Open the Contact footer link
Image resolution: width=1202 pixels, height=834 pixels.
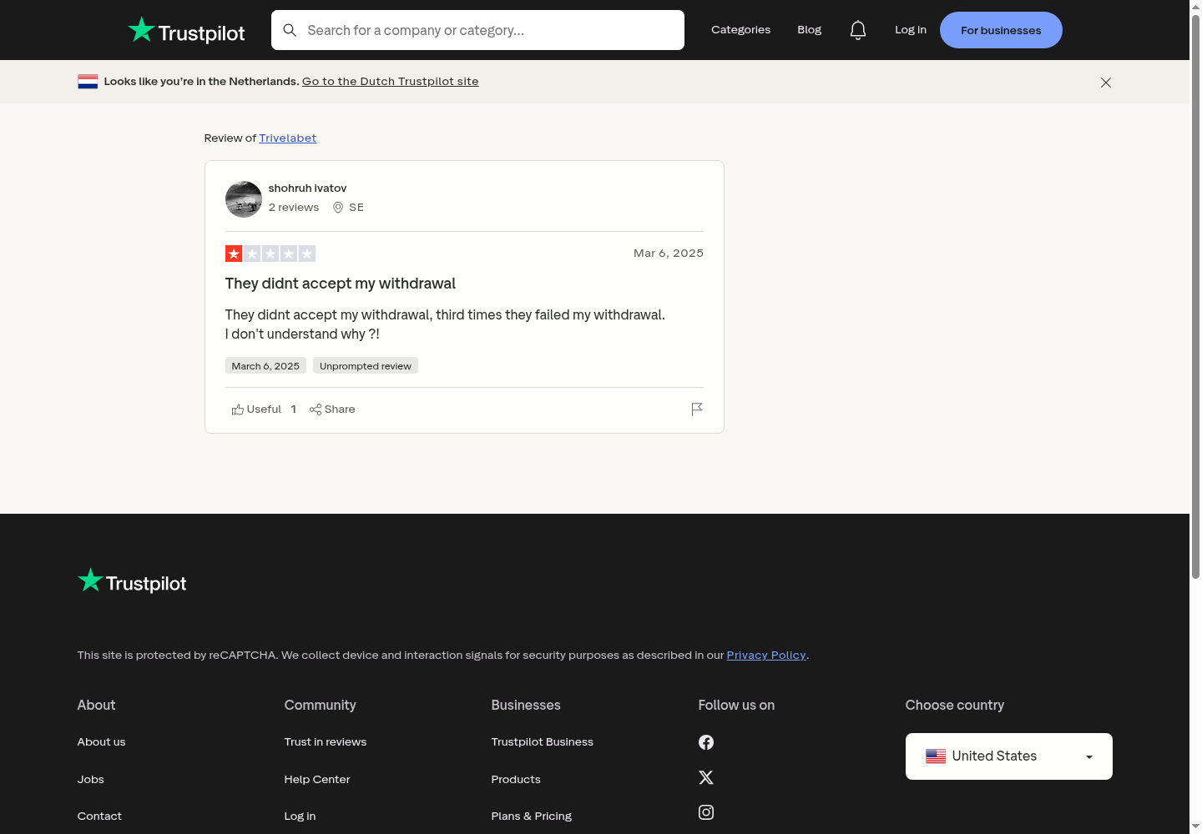coord(99,816)
